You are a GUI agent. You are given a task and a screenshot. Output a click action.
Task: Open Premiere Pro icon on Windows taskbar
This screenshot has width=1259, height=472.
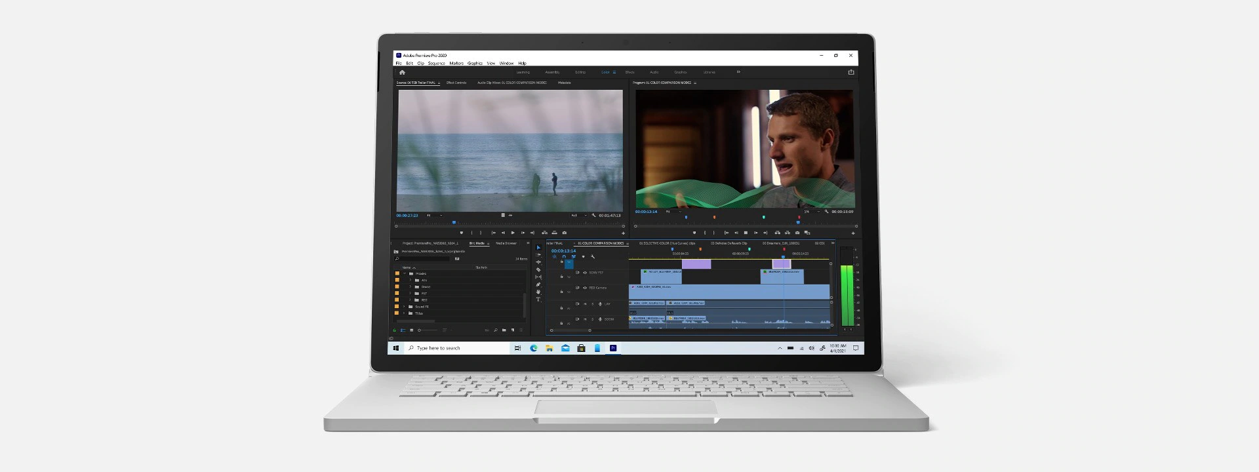(x=613, y=348)
